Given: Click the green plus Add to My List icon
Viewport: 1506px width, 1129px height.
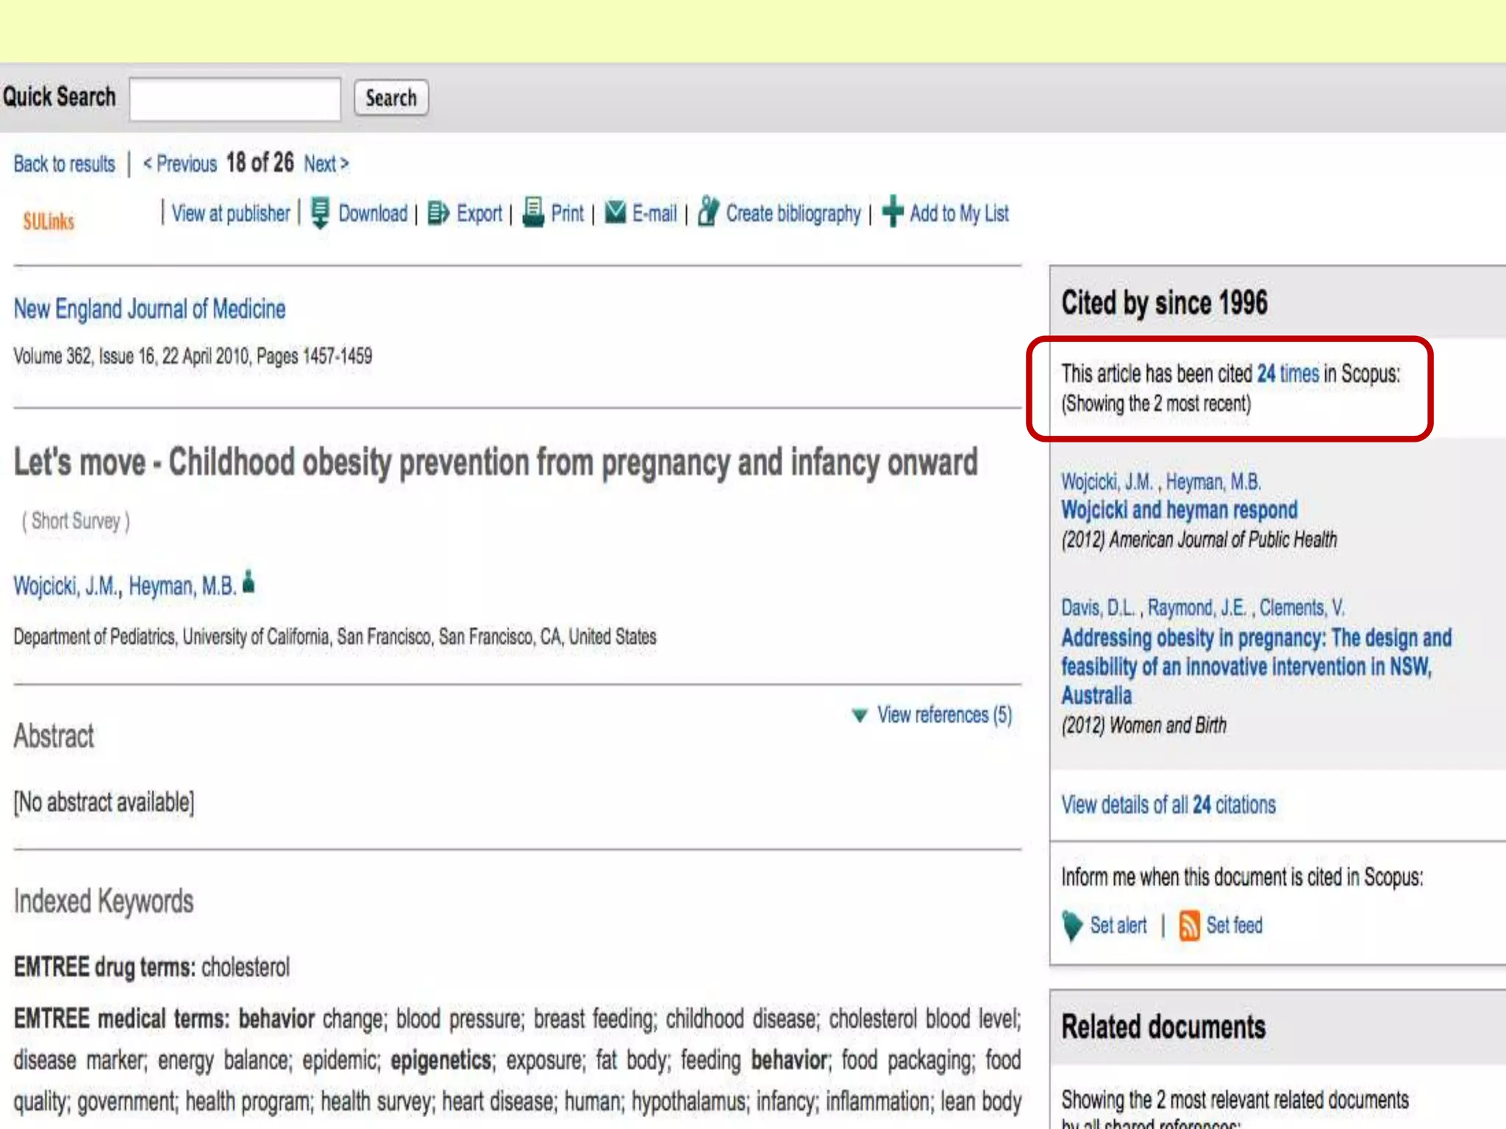Looking at the screenshot, I should 892,212.
